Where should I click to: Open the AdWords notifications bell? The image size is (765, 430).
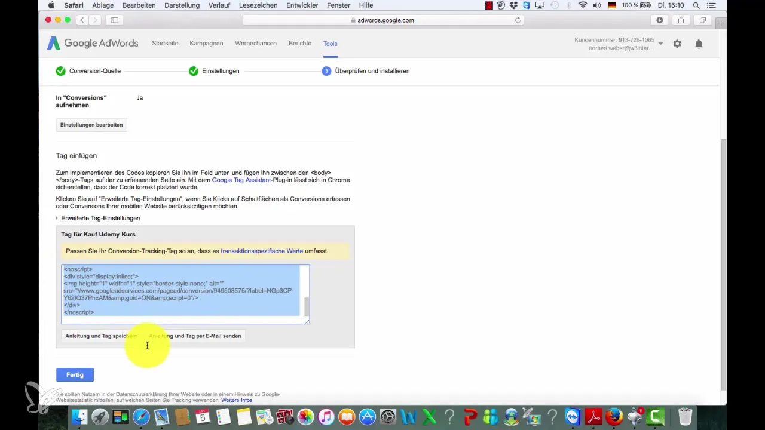click(x=699, y=44)
